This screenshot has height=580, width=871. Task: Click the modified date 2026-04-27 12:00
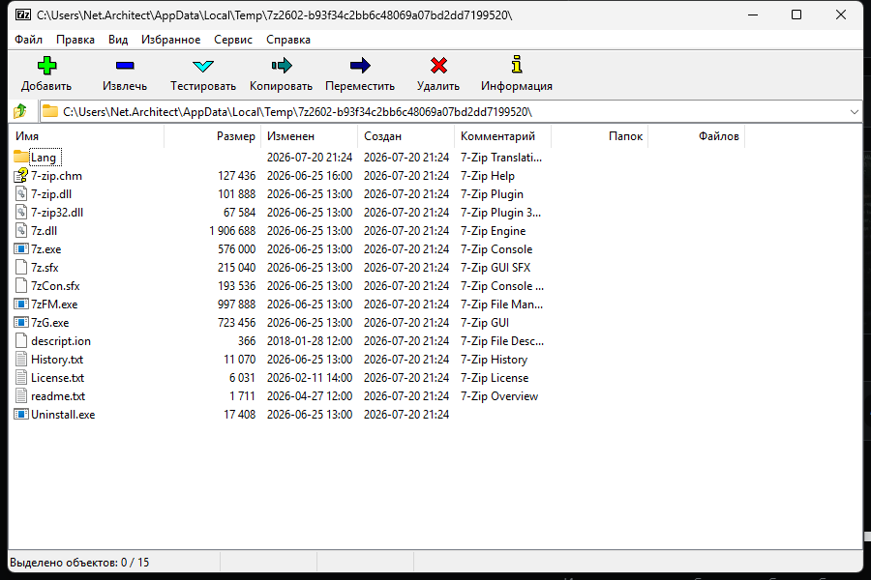point(310,395)
